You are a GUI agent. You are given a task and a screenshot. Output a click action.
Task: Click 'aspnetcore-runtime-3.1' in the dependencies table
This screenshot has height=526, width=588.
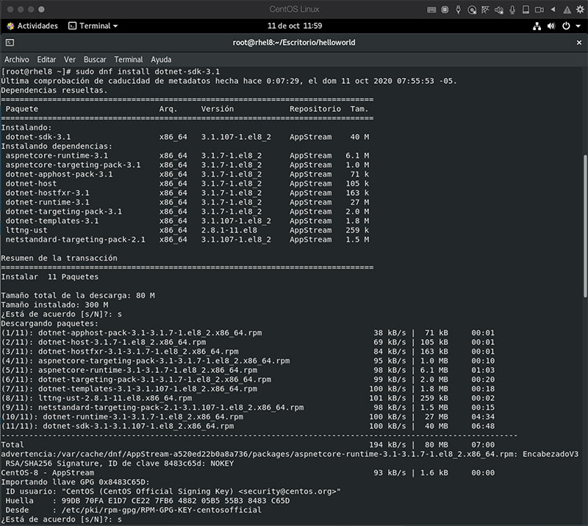[x=57, y=155]
